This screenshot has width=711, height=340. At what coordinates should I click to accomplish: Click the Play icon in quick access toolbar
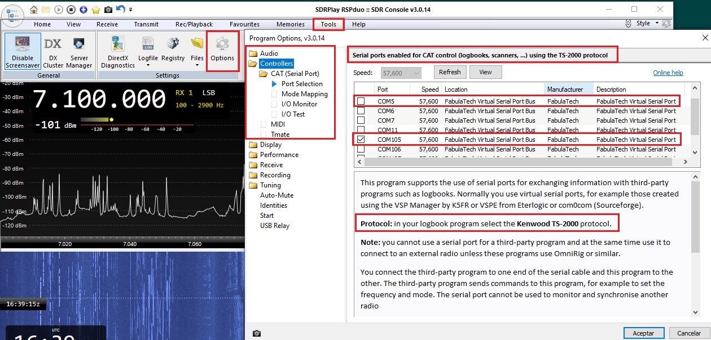(x=59, y=10)
